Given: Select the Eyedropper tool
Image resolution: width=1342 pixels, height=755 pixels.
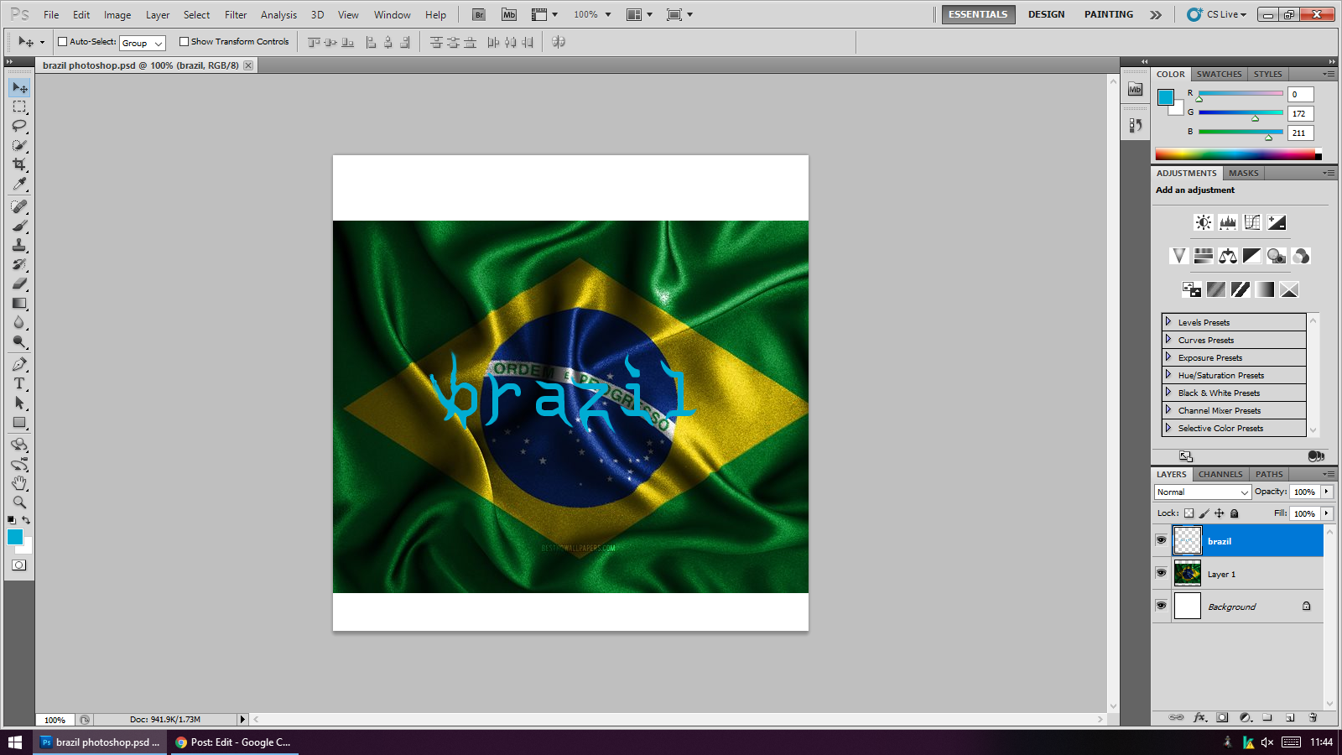Looking at the screenshot, I should click(x=19, y=184).
